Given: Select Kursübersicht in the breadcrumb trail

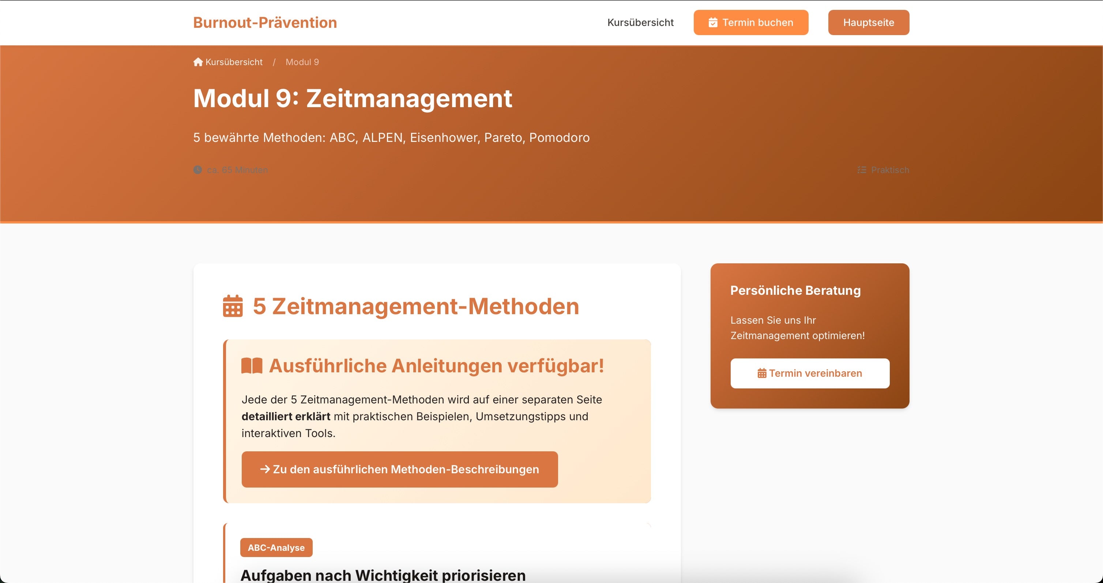Looking at the screenshot, I should click(234, 62).
